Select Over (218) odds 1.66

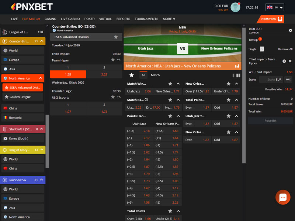point(139,219)
